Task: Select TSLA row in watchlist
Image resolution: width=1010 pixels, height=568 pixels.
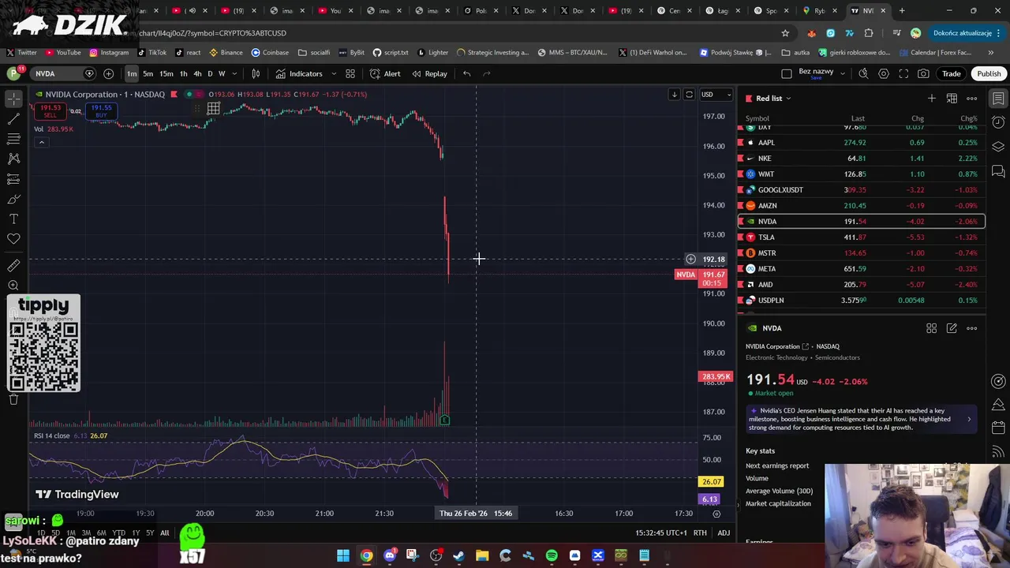Action: tap(862, 237)
